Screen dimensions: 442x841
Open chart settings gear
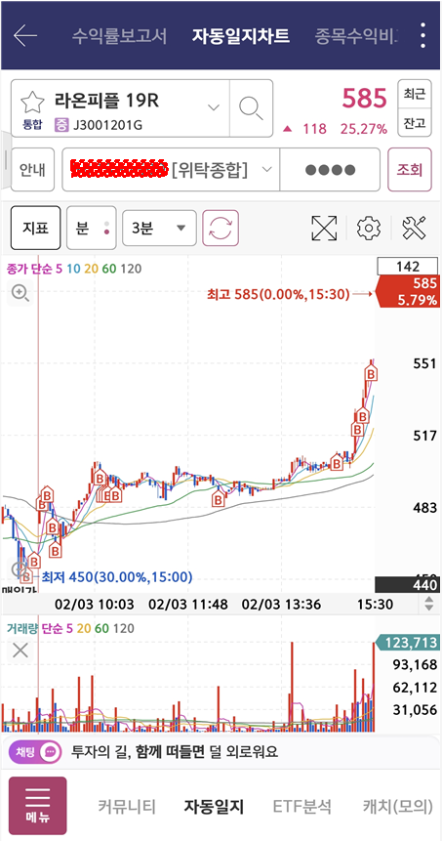click(368, 228)
